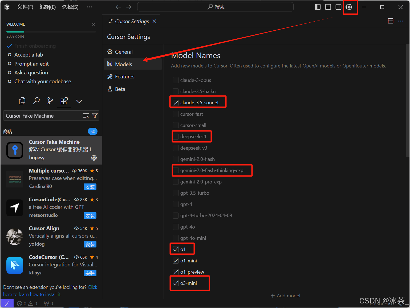This screenshot has width=410, height=308.
Task: Open the Cursor settings gear in title bar
Action: point(349,7)
